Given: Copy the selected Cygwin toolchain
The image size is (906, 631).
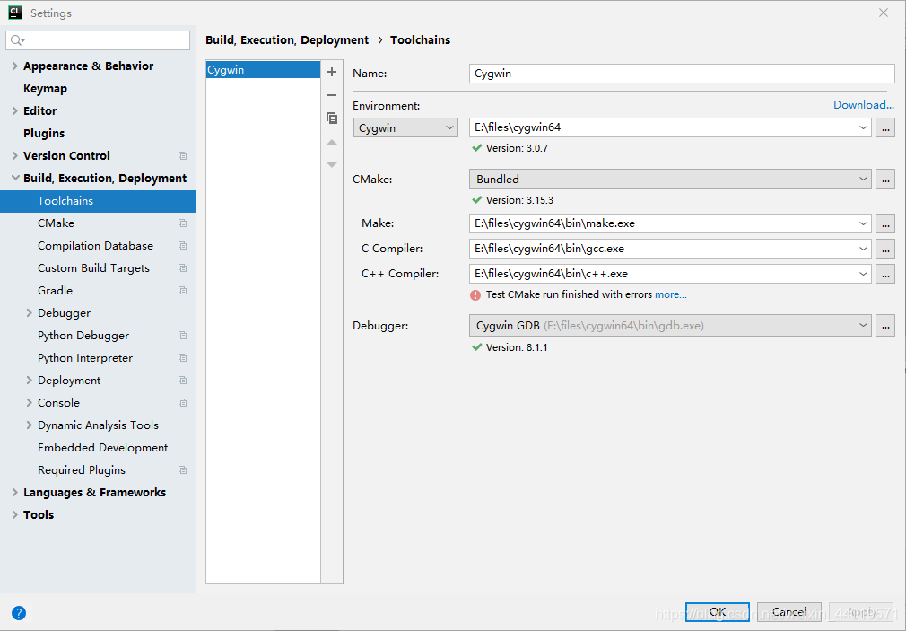Looking at the screenshot, I should click(x=332, y=118).
